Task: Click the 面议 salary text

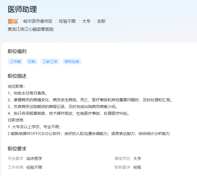Action: [x=13, y=21]
